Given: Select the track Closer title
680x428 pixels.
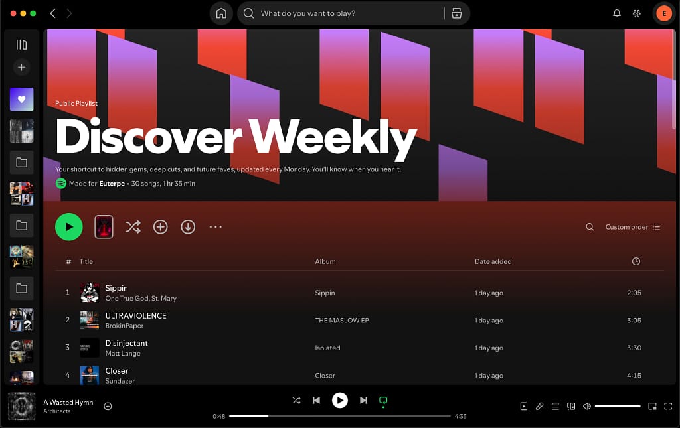Looking at the screenshot, I should click(x=117, y=371).
